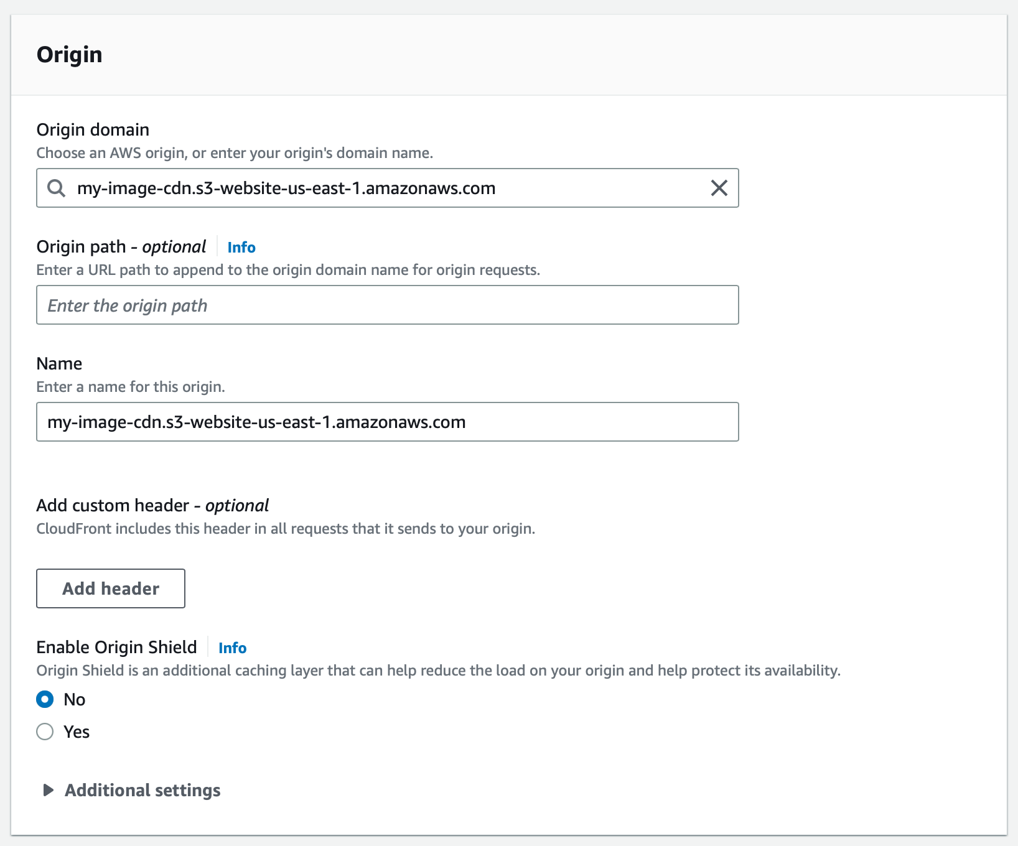Click the 'Add custom header - optional' label

coord(152,505)
